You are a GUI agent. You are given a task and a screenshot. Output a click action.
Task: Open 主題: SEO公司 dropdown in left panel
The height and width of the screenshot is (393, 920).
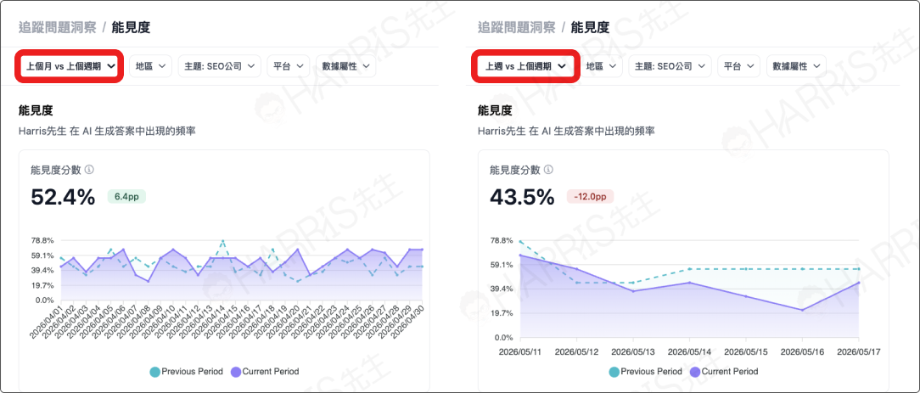coord(220,66)
